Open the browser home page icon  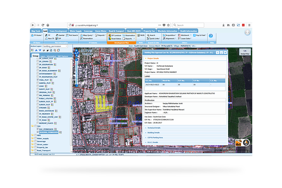point(48,25)
